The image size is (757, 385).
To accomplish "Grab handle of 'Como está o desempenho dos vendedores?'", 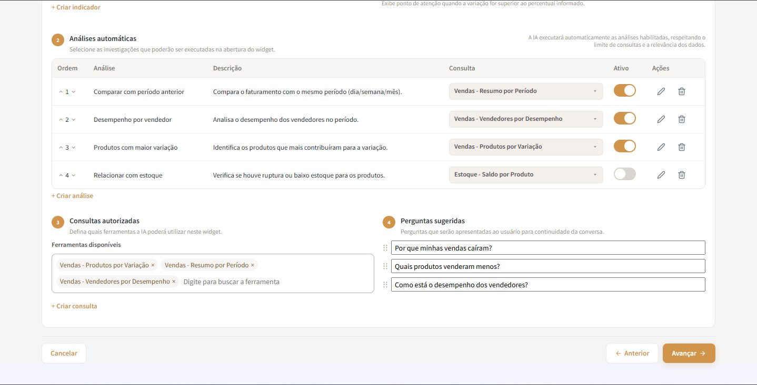I will [x=385, y=285].
